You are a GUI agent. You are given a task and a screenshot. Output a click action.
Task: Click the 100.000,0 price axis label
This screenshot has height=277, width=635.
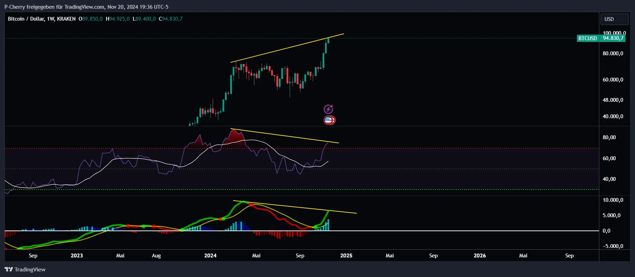(x=614, y=33)
